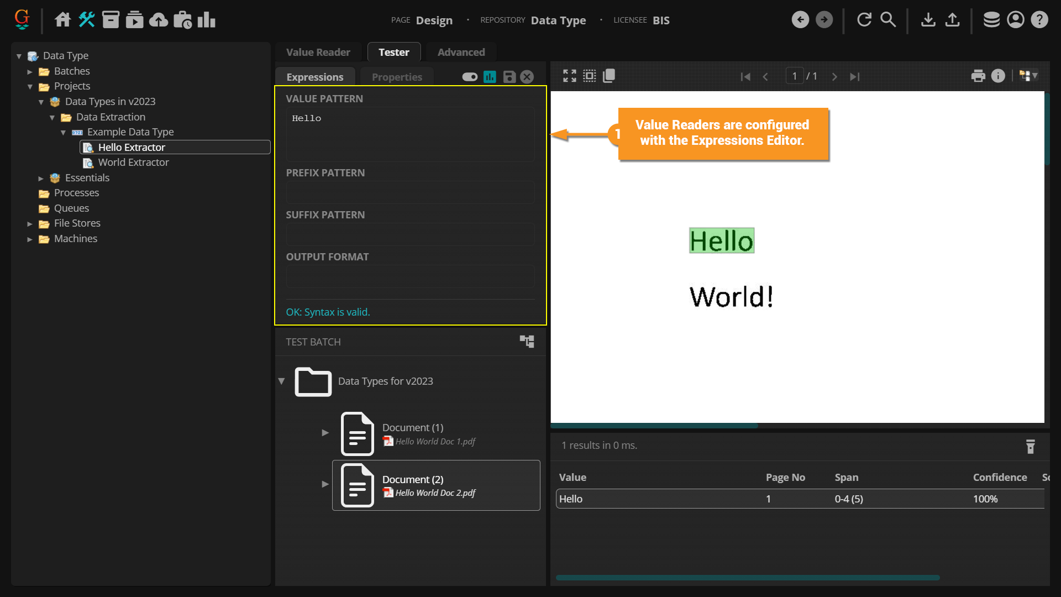Expand the Batches folder arrow

[x=30, y=71]
